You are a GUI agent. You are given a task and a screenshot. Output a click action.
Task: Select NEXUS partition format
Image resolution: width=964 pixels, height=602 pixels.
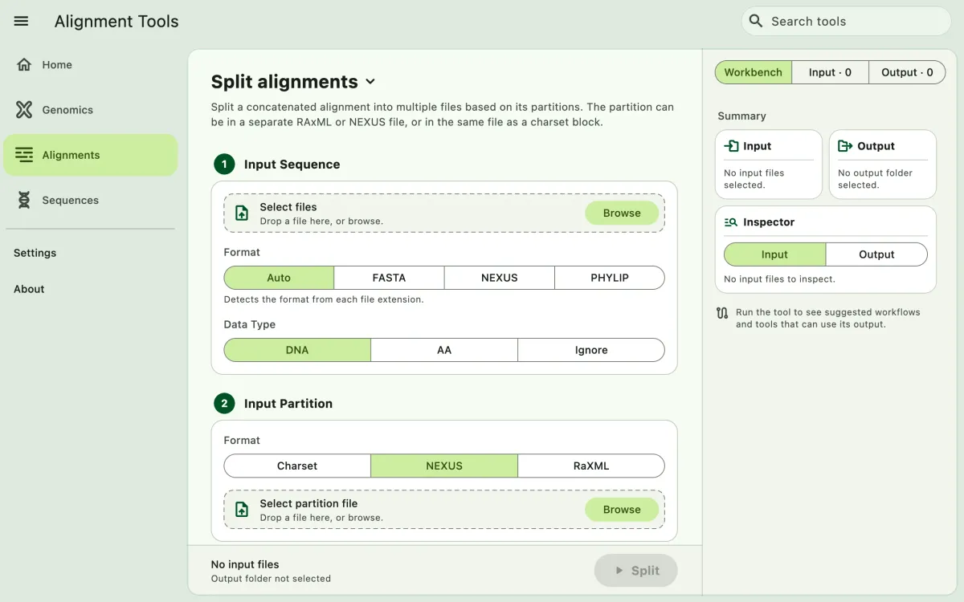[444, 466]
